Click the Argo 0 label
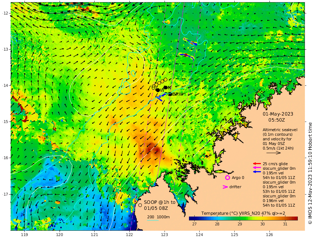The width and height of the screenshot is (312, 241). [238, 178]
